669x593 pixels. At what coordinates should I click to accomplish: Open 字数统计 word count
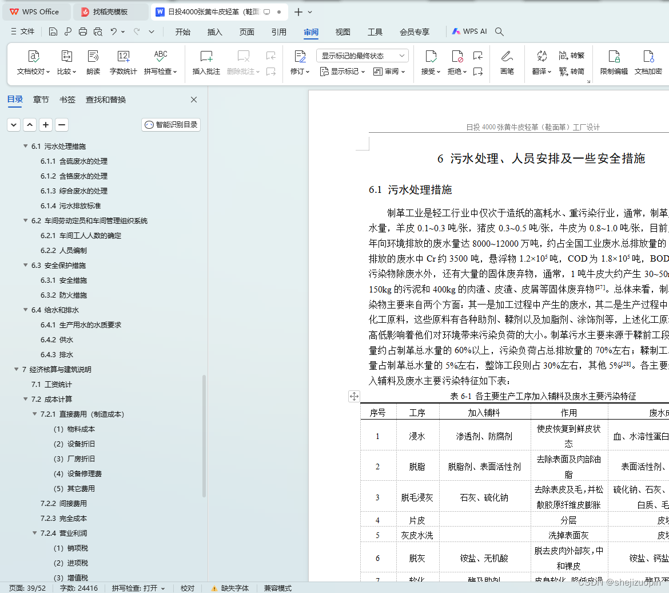click(x=124, y=62)
